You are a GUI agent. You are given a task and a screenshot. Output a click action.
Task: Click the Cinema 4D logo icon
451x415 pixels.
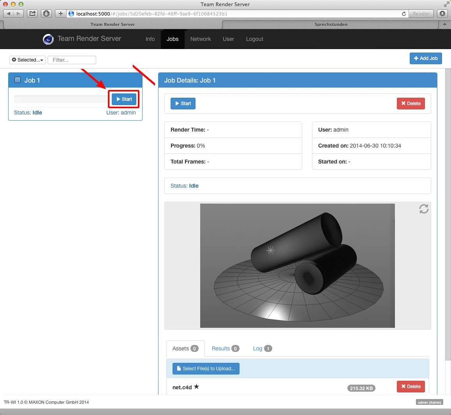(x=48, y=39)
